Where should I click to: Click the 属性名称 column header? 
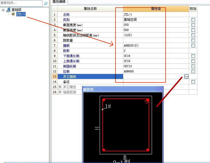click(90, 9)
